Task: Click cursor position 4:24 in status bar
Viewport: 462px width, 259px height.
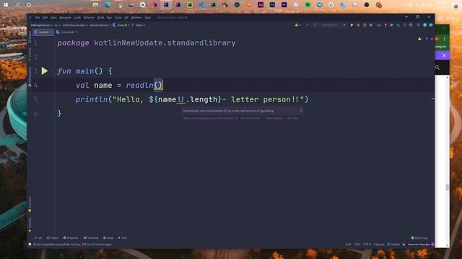Action: coord(349,245)
